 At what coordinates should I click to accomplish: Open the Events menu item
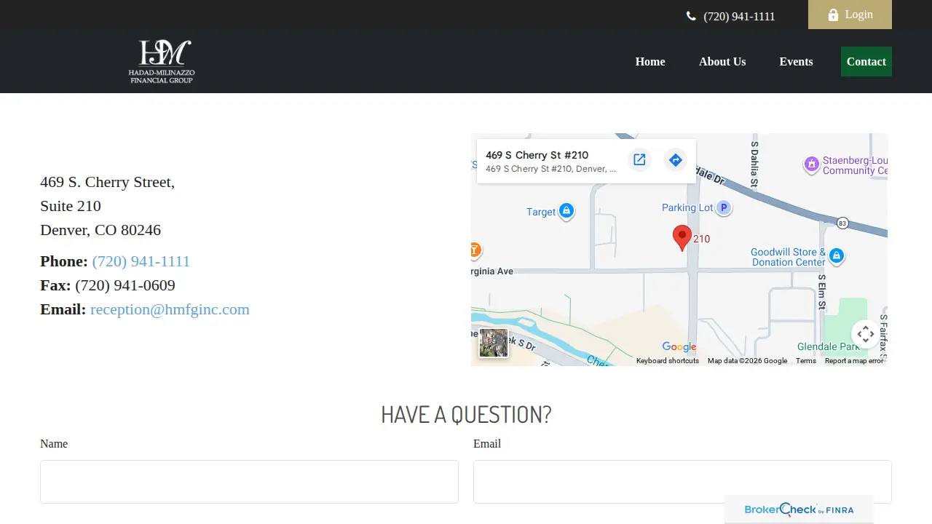tap(796, 62)
